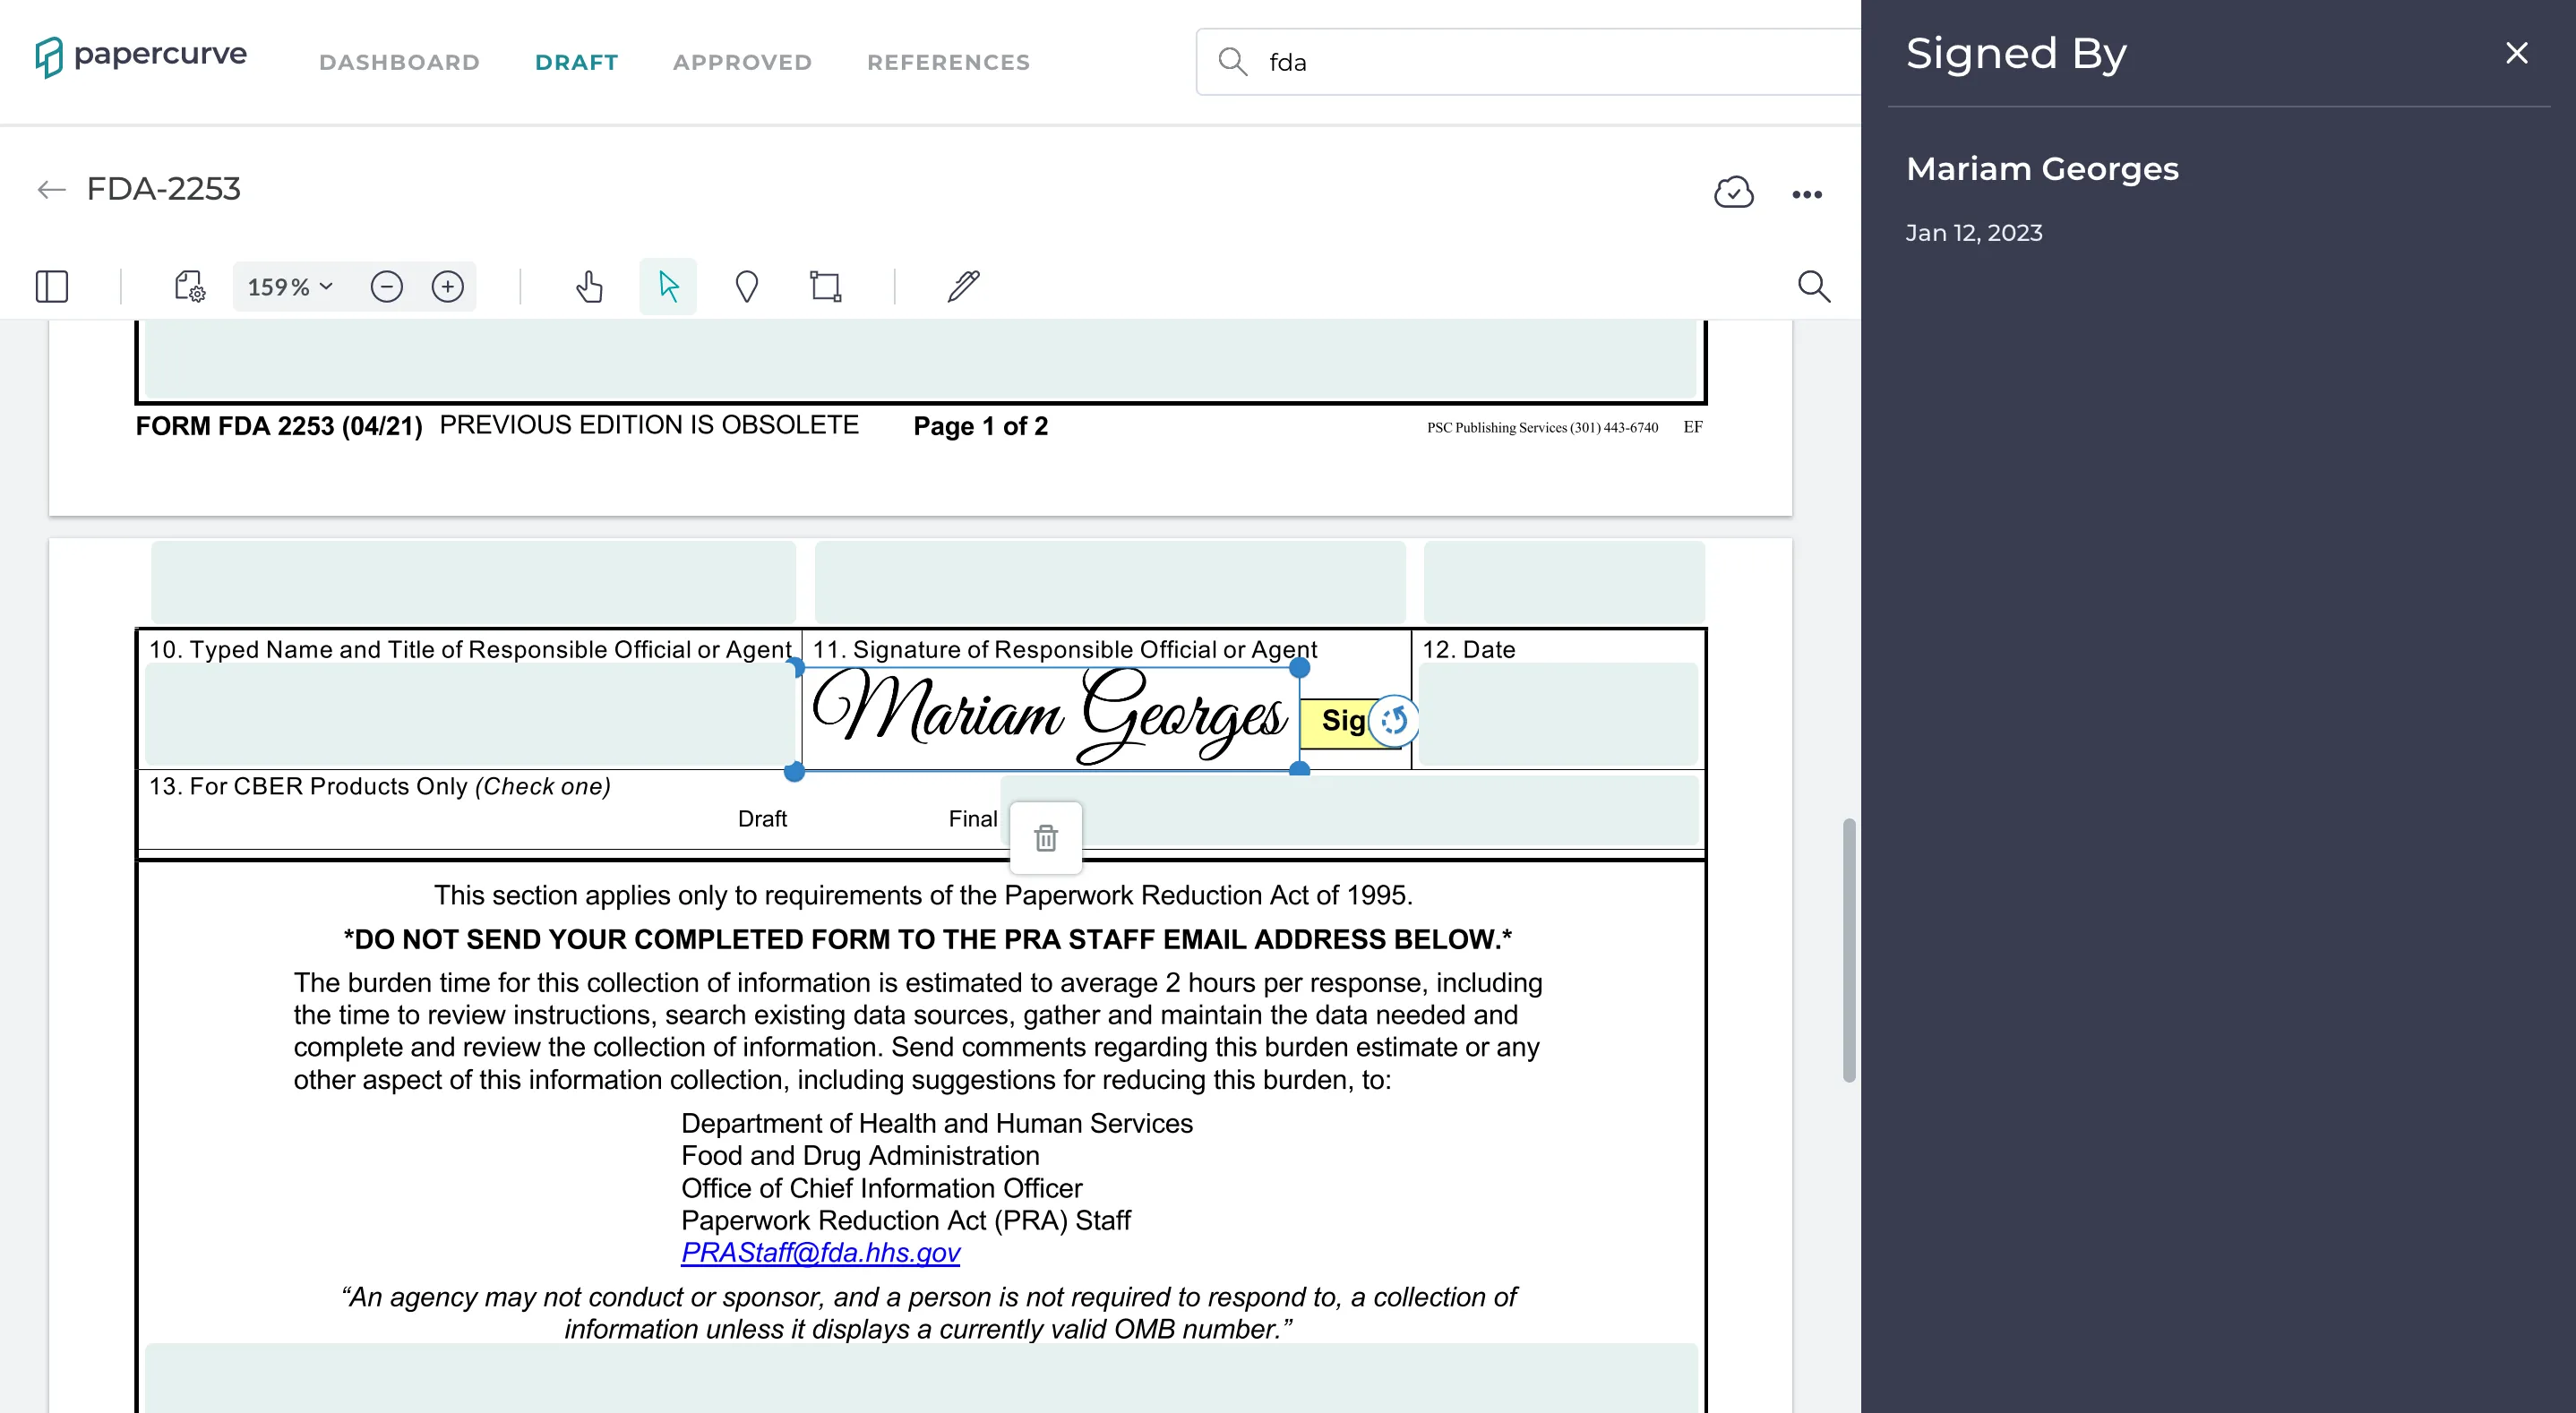Open the three-dot more options menu
Screen dimensions: 2576x1413
click(1806, 194)
